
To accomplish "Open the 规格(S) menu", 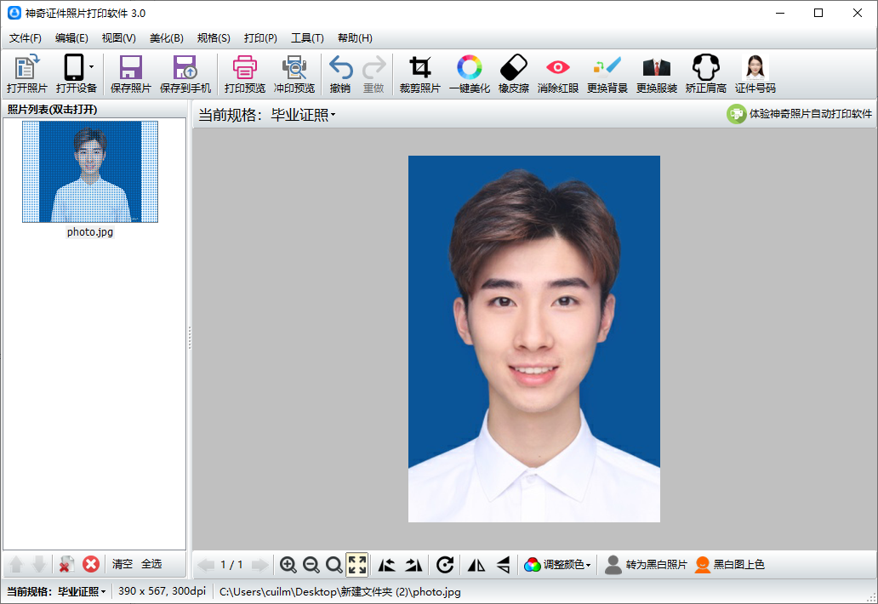I will (214, 38).
